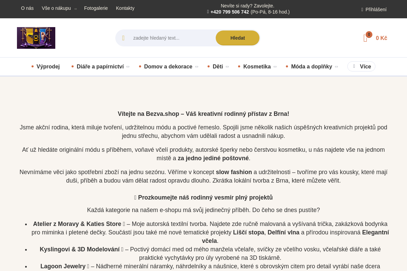
Task: Click the Bezva.shop coat-of-arms logo
Action: (36, 38)
